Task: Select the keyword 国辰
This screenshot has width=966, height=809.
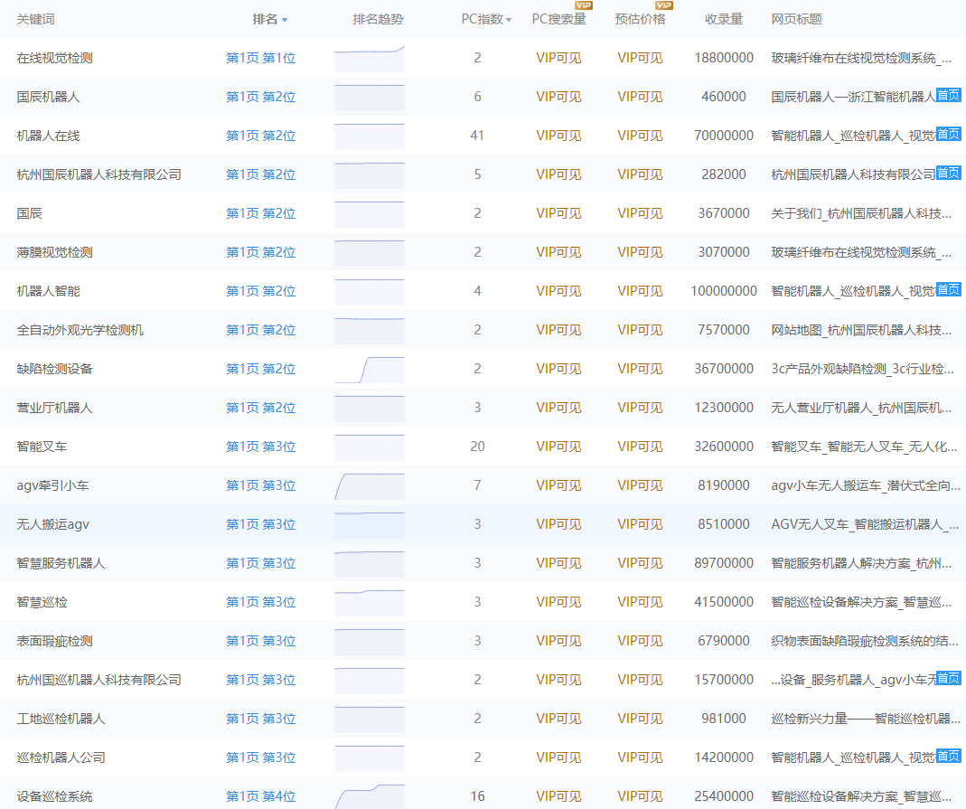Action: [30, 213]
